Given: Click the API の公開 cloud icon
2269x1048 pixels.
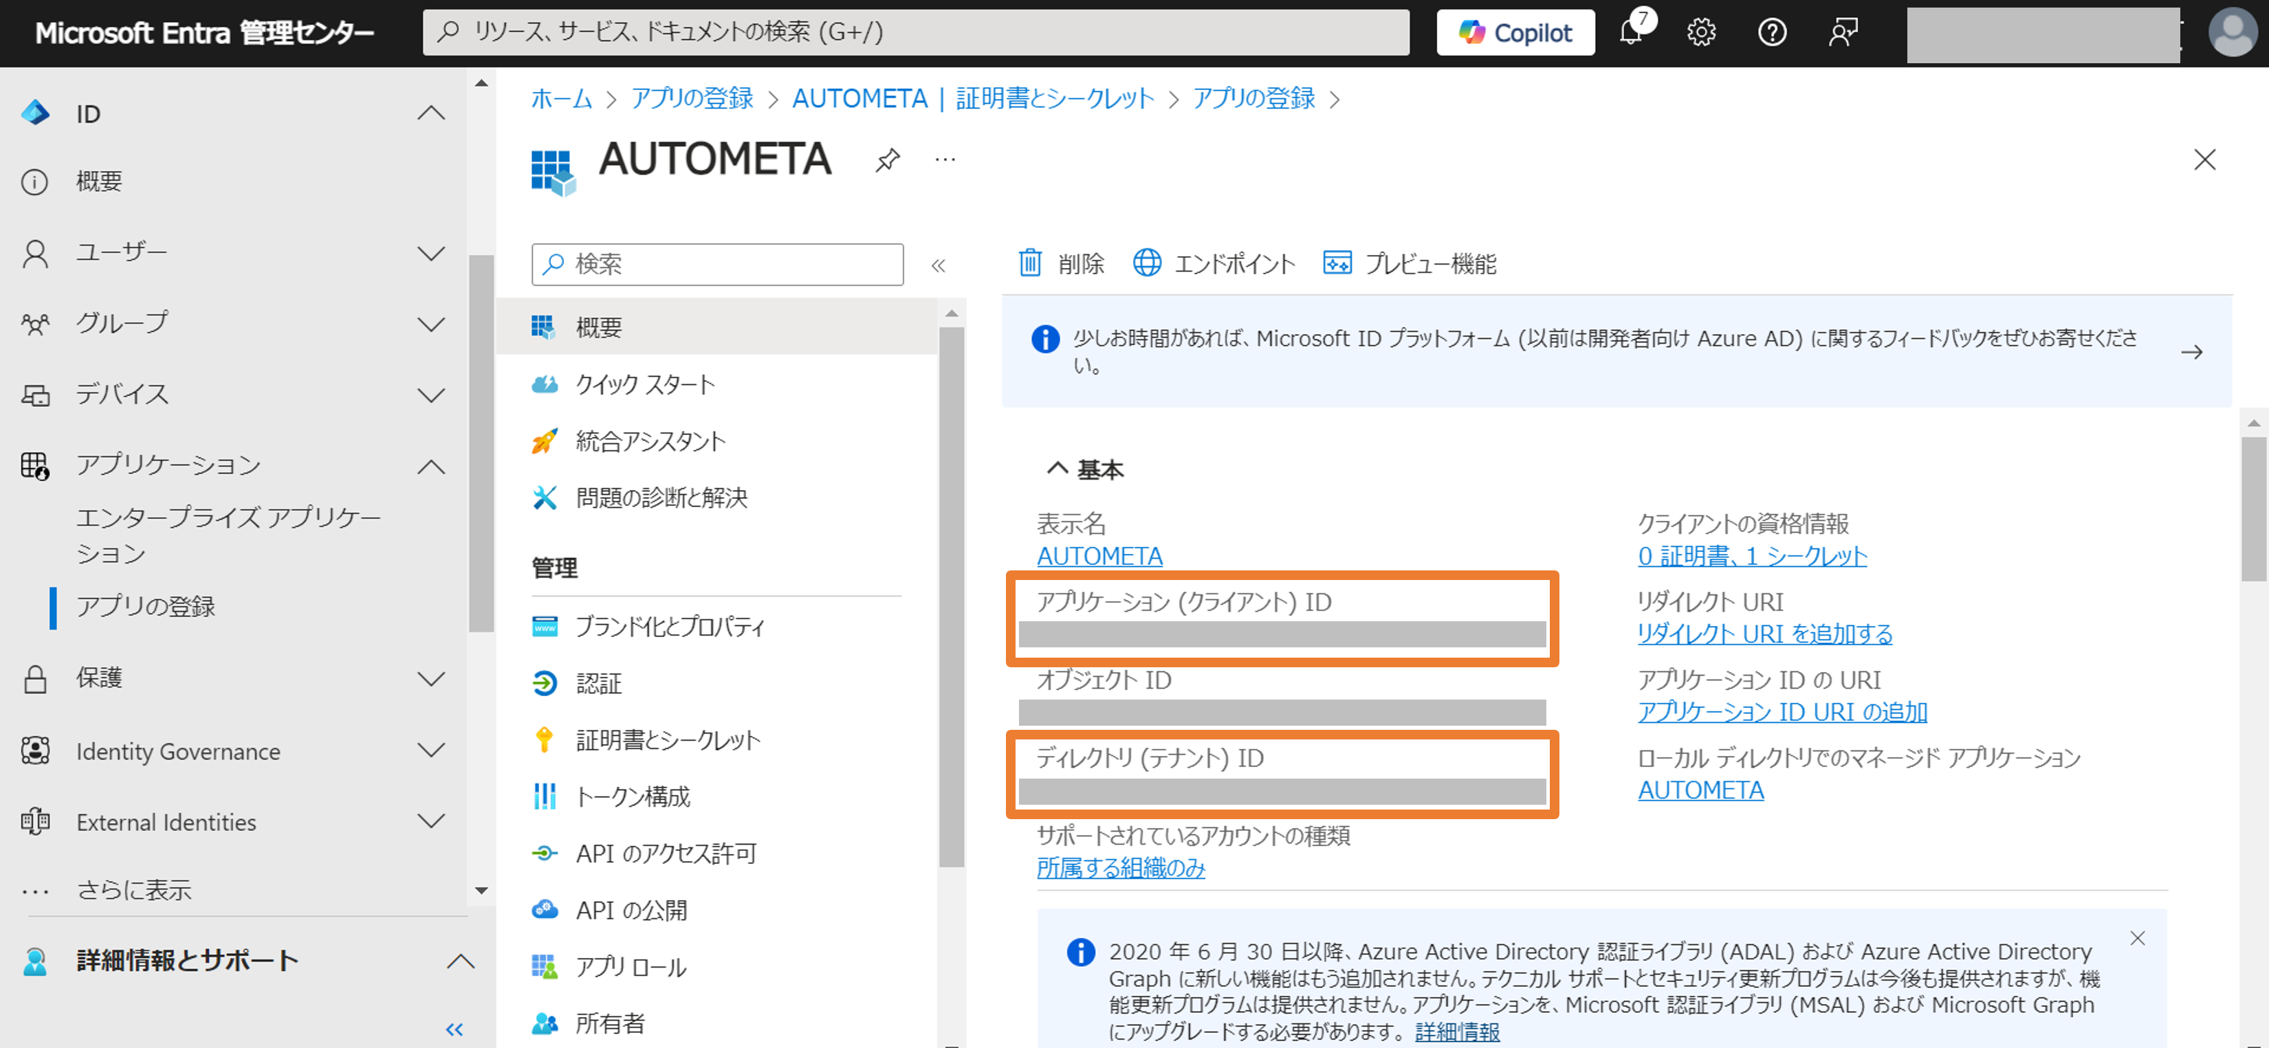Looking at the screenshot, I should coord(545,910).
